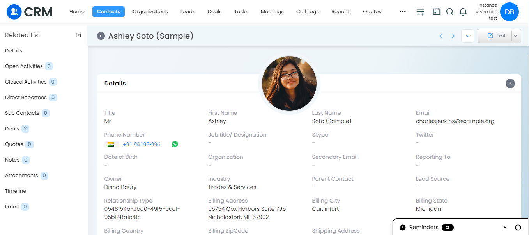Screen dimensions: 529x235
Task: Select the Contacts tab
Action: pyautogui.click(x=108, y=12)
